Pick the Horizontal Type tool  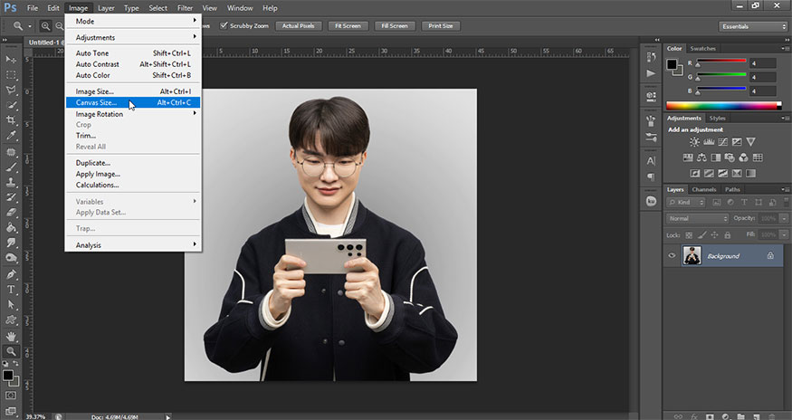tap(12, 289)
